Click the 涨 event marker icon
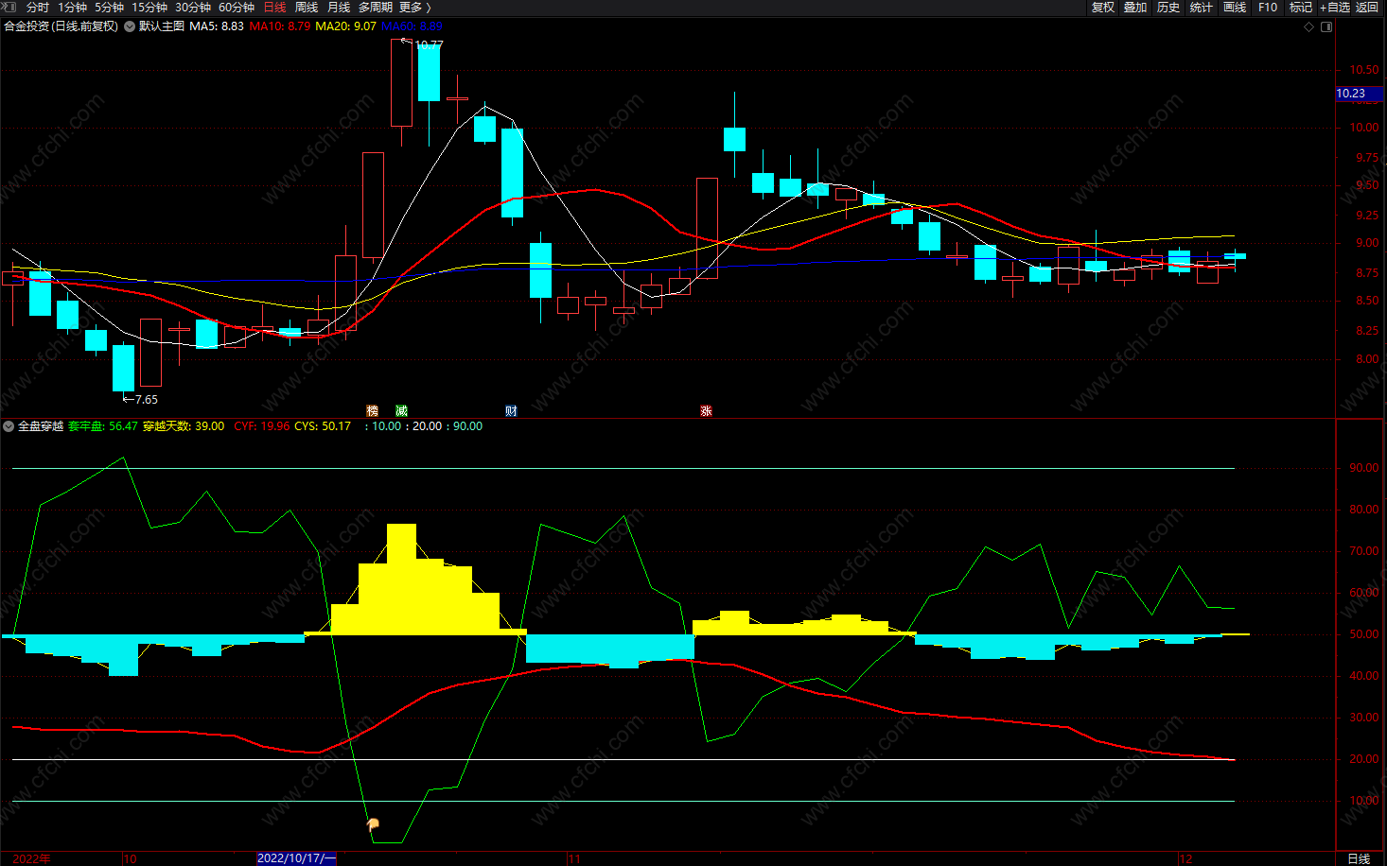This screenshot has width=1387, height=866. click(x=707, y=411)
